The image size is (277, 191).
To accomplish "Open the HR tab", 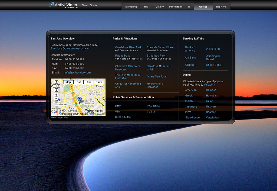I will click(146, 7).
